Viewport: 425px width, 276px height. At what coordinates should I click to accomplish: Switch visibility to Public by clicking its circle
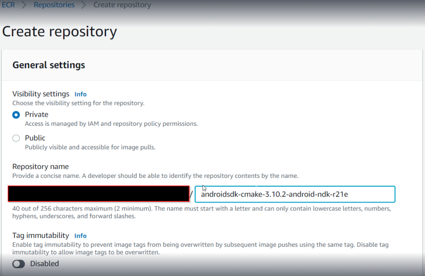pos(16,138)
